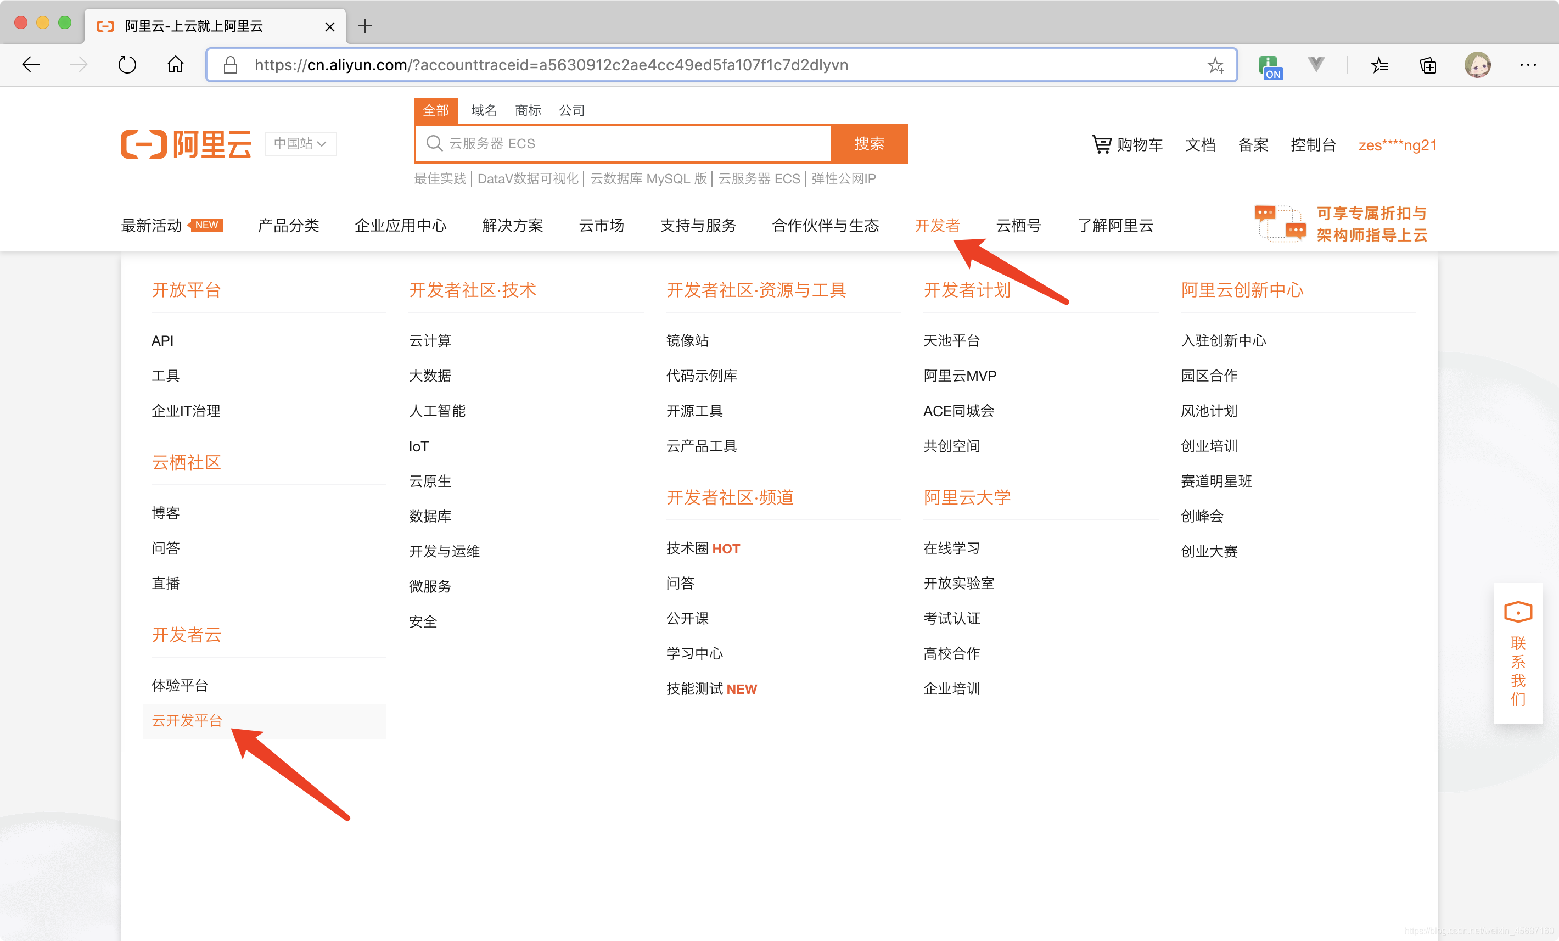Open the 企业应用中心 nav menu

[x=401, y=225]
